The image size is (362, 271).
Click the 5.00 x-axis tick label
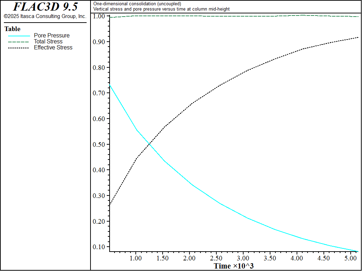pyautogui.click(x=350, y=258)
